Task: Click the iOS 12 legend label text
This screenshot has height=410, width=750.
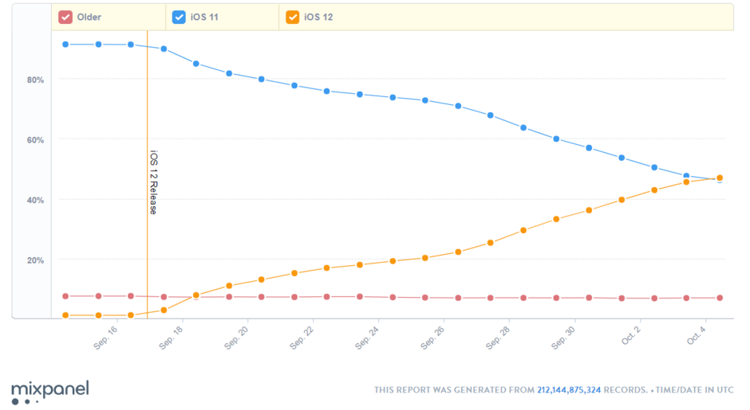Action: coord(318,17)
